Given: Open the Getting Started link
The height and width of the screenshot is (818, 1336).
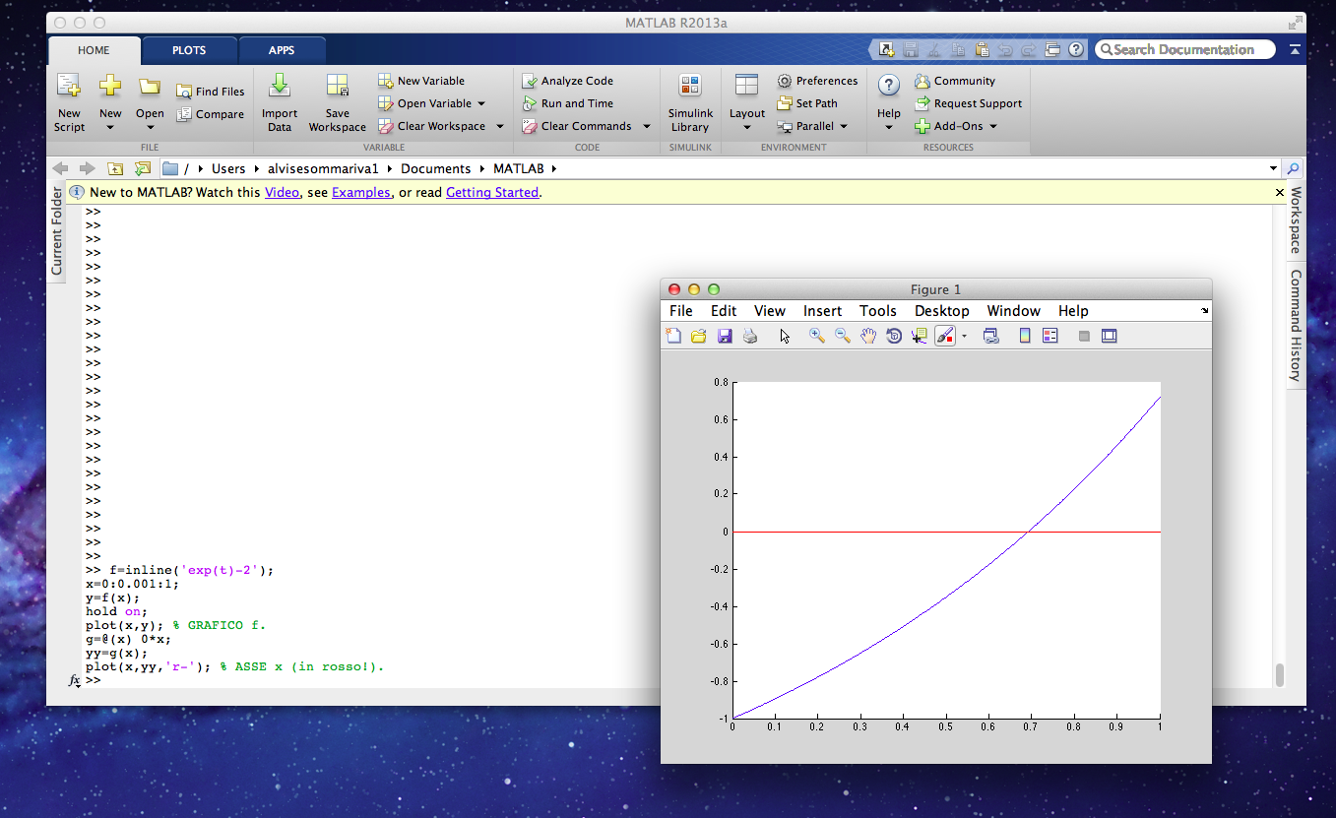Looking at the screenshot, I should 492,193.
